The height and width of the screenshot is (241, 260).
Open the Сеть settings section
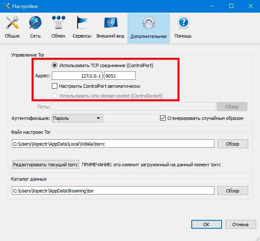coord(35,27)
